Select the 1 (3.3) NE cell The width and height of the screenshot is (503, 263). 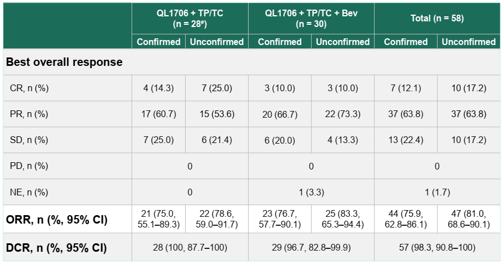pyautogui.click(x=311, y=192)
